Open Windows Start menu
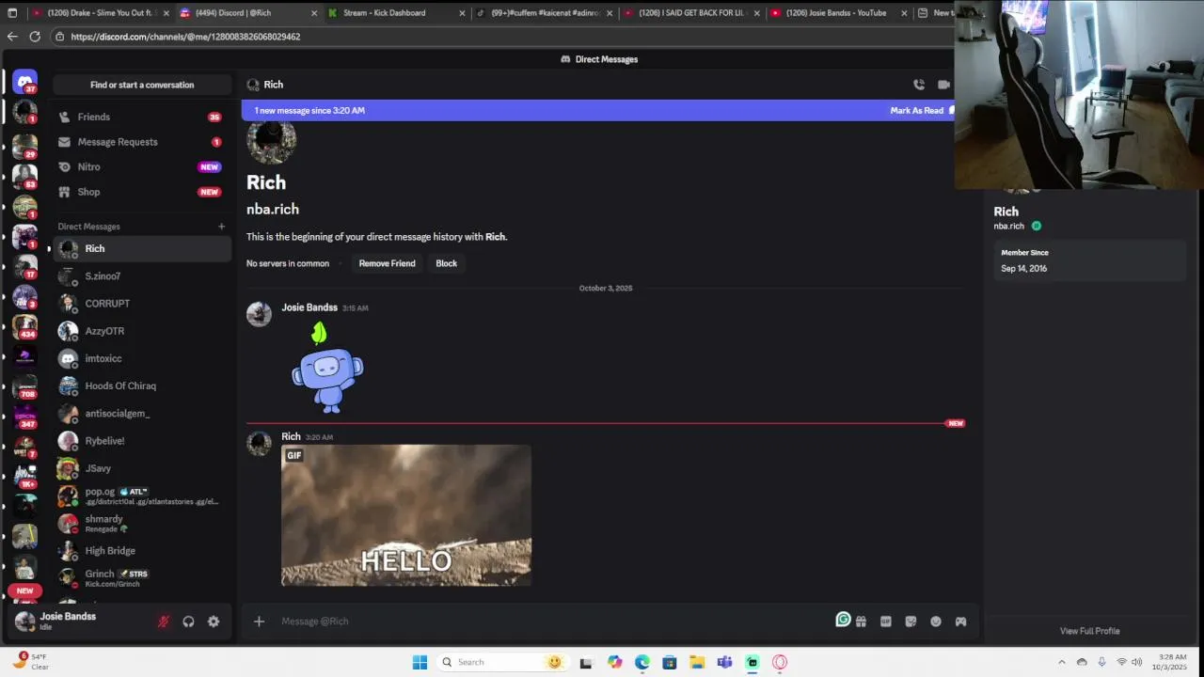The image size is (1204, 677). 420,662
